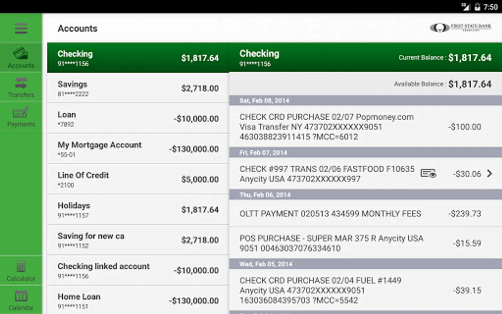
Task: Open the Payments check icon
Action: 21,112
